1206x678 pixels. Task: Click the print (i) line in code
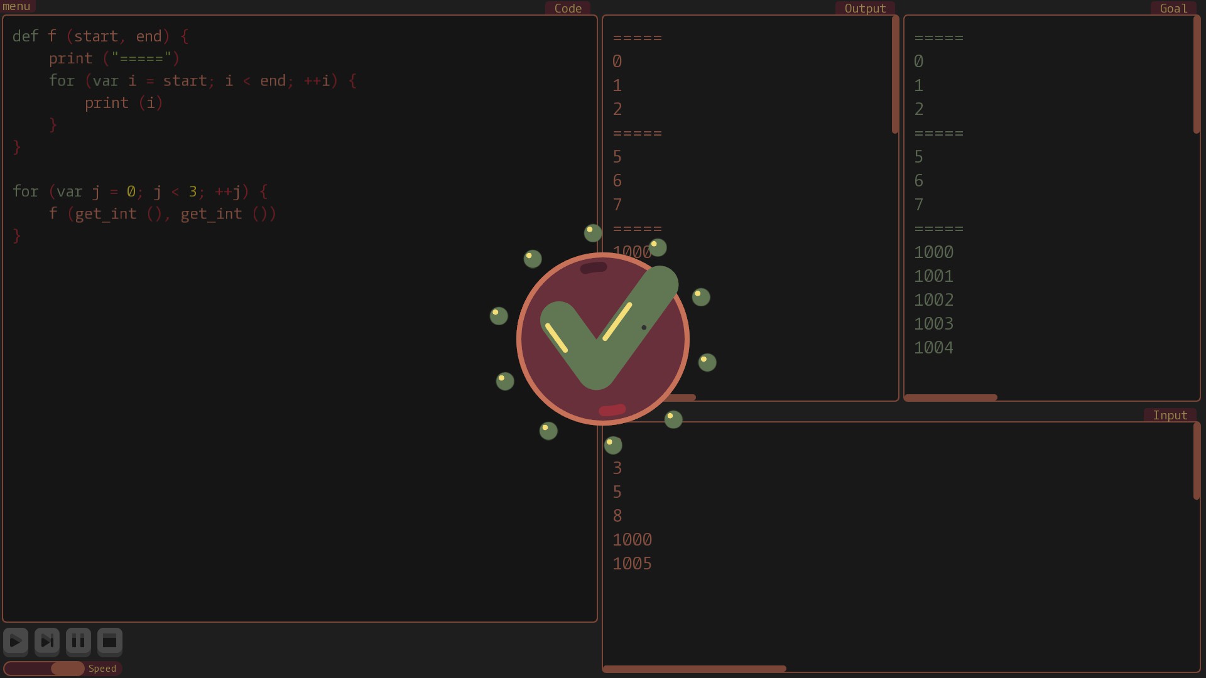[124, 103]
